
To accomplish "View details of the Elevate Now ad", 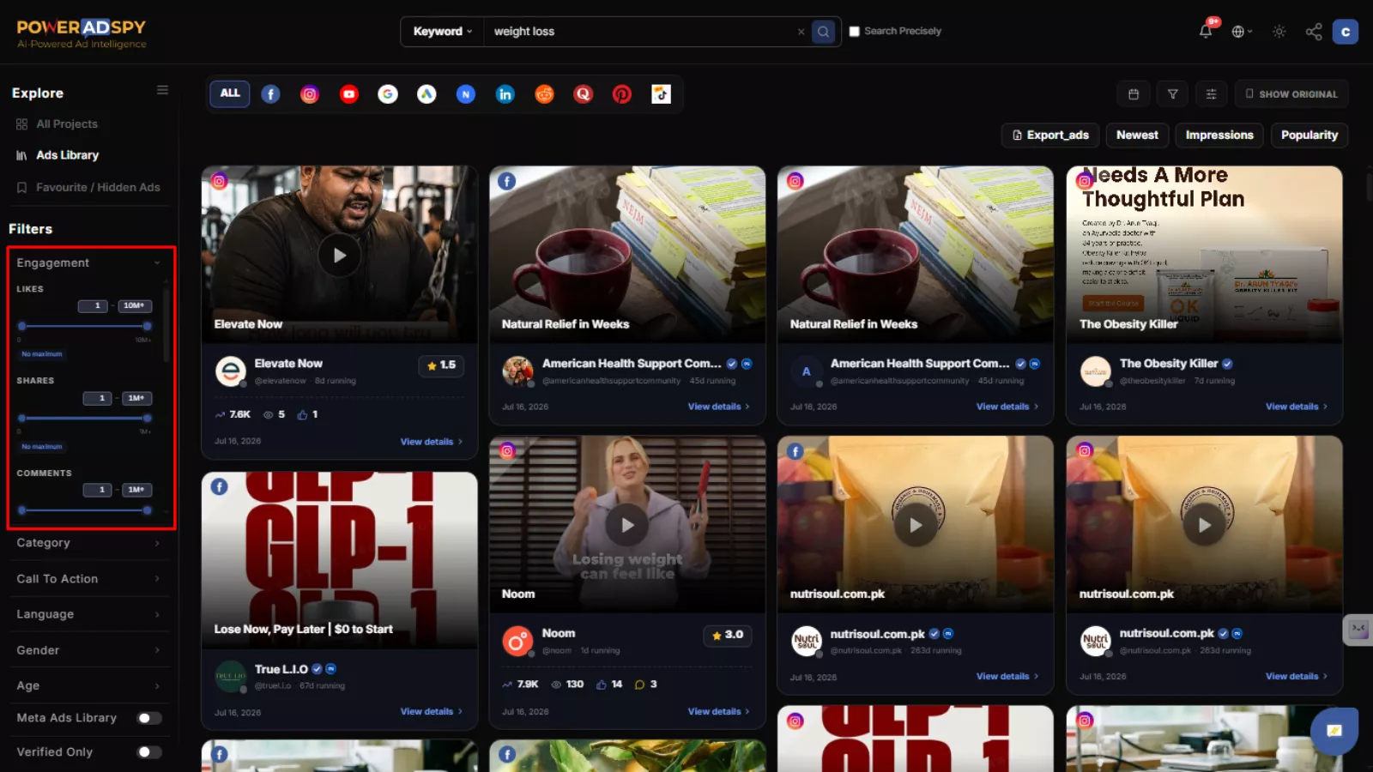I will 431,442.
